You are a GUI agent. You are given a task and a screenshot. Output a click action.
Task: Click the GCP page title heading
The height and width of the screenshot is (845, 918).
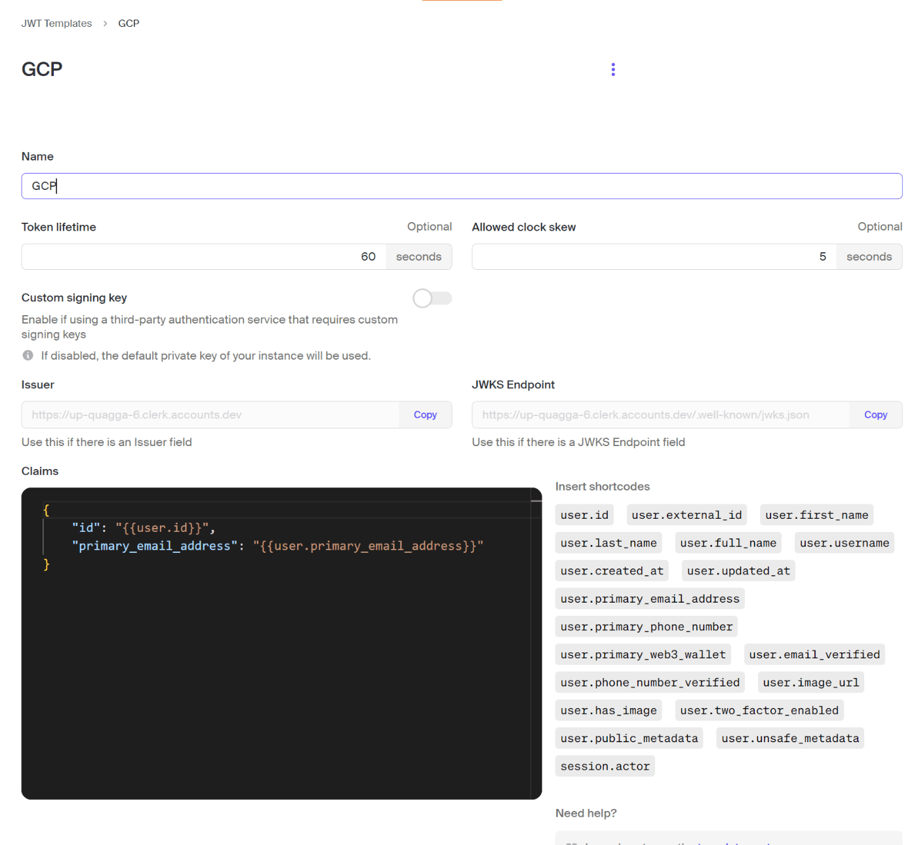[x=42, y=69]
